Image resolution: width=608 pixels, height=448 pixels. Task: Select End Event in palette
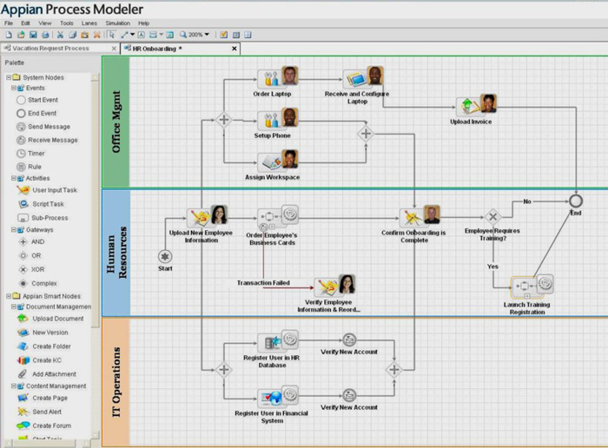tap(36, 113)
